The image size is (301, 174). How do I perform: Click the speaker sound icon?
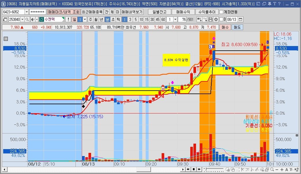click(33, 19)
